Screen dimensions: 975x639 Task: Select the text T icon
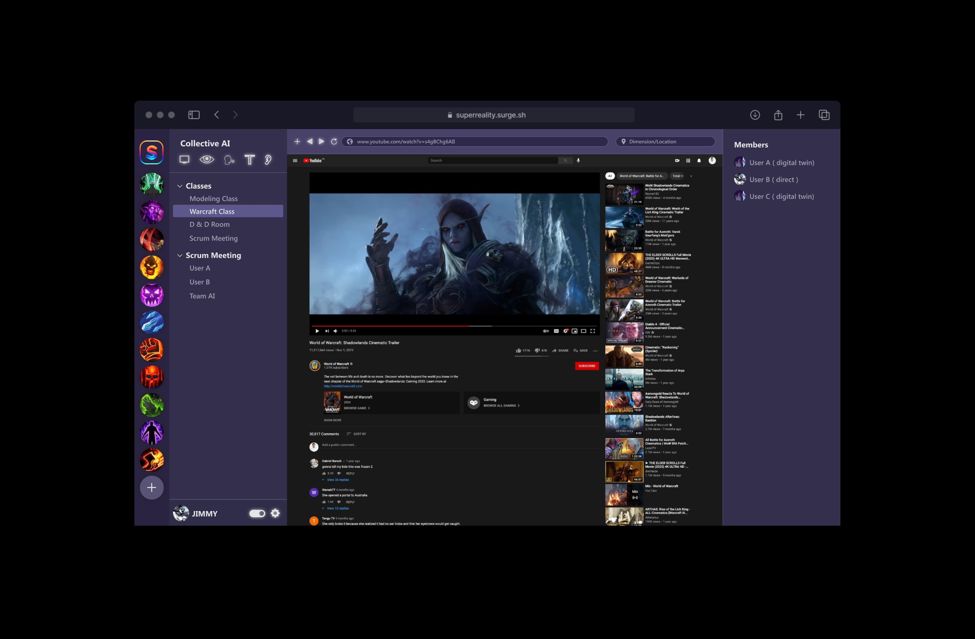click(250, 159)
